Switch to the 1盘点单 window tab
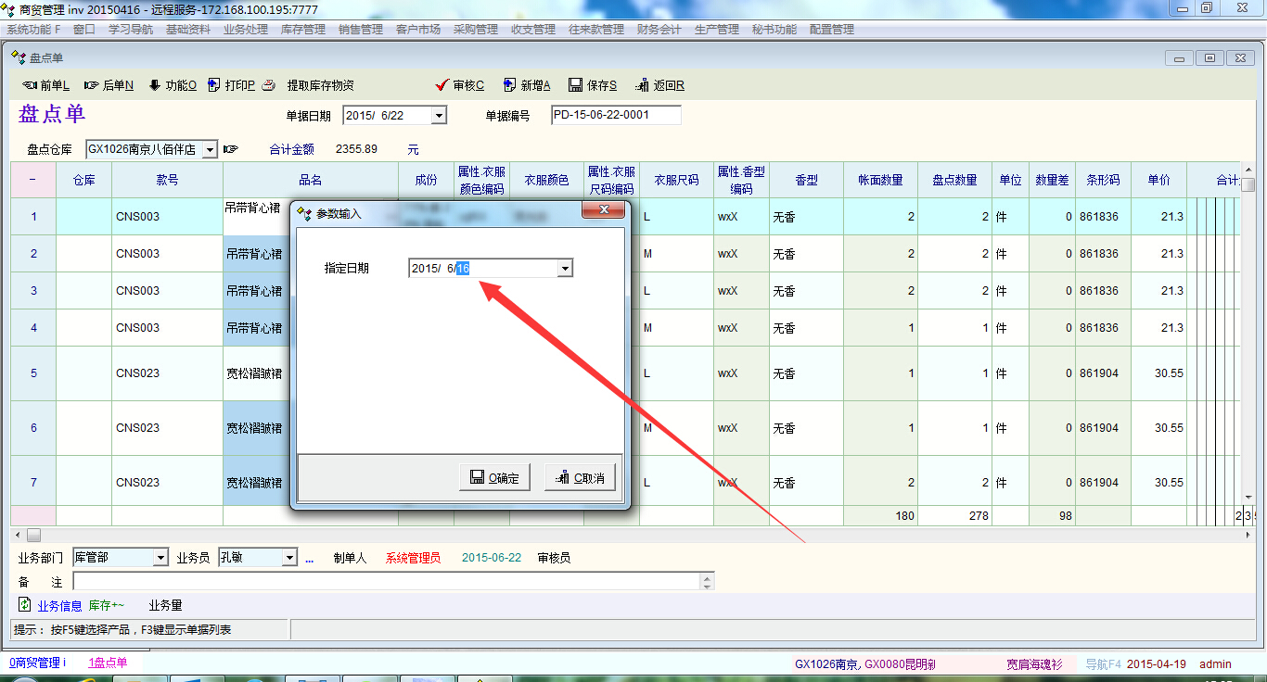 tap(108, 663)
